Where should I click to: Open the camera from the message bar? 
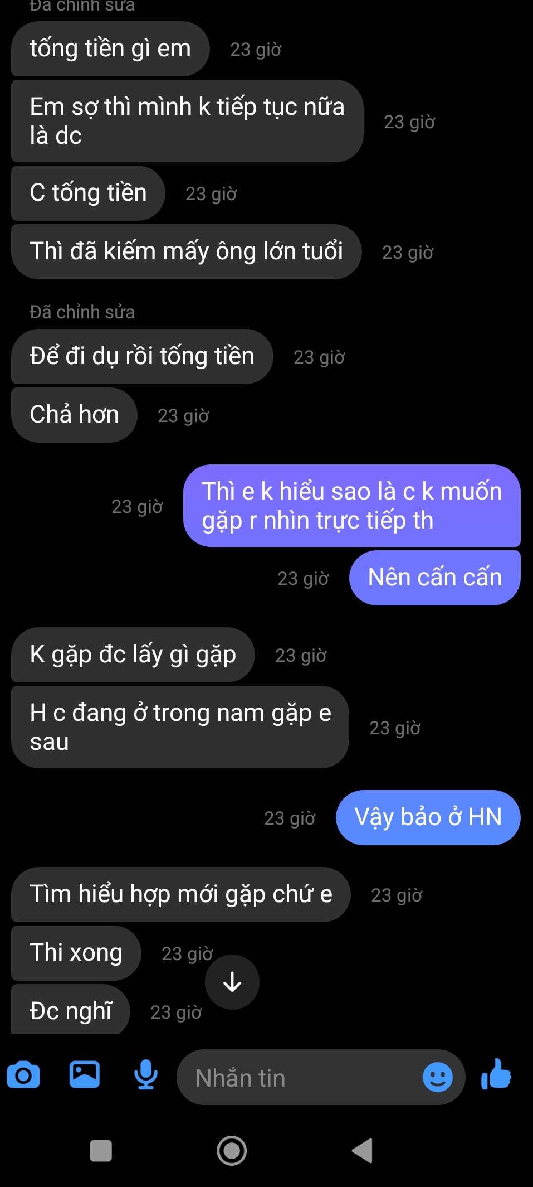tap(23, 1075)
